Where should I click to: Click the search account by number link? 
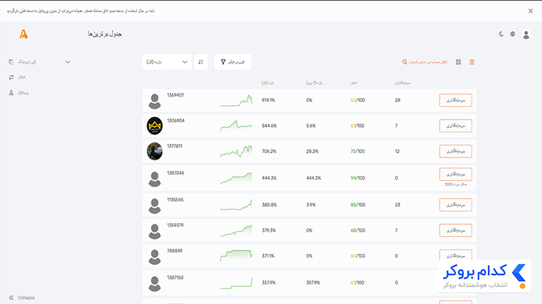click(x=425, y=62)
